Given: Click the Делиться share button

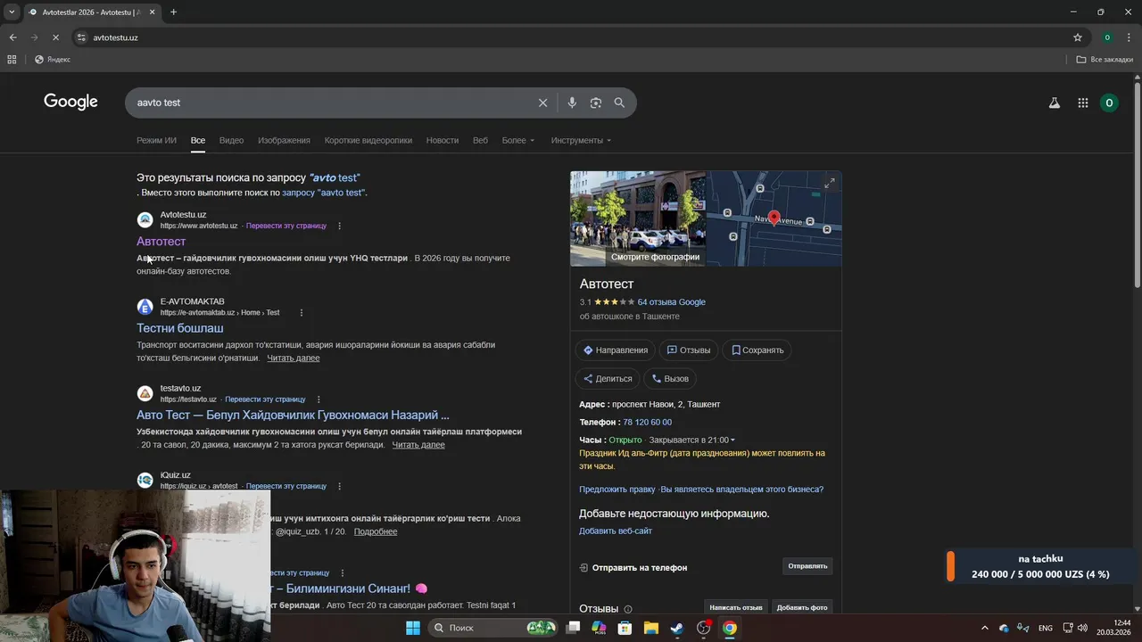Looking at the screenshot, I should point(608,379).
